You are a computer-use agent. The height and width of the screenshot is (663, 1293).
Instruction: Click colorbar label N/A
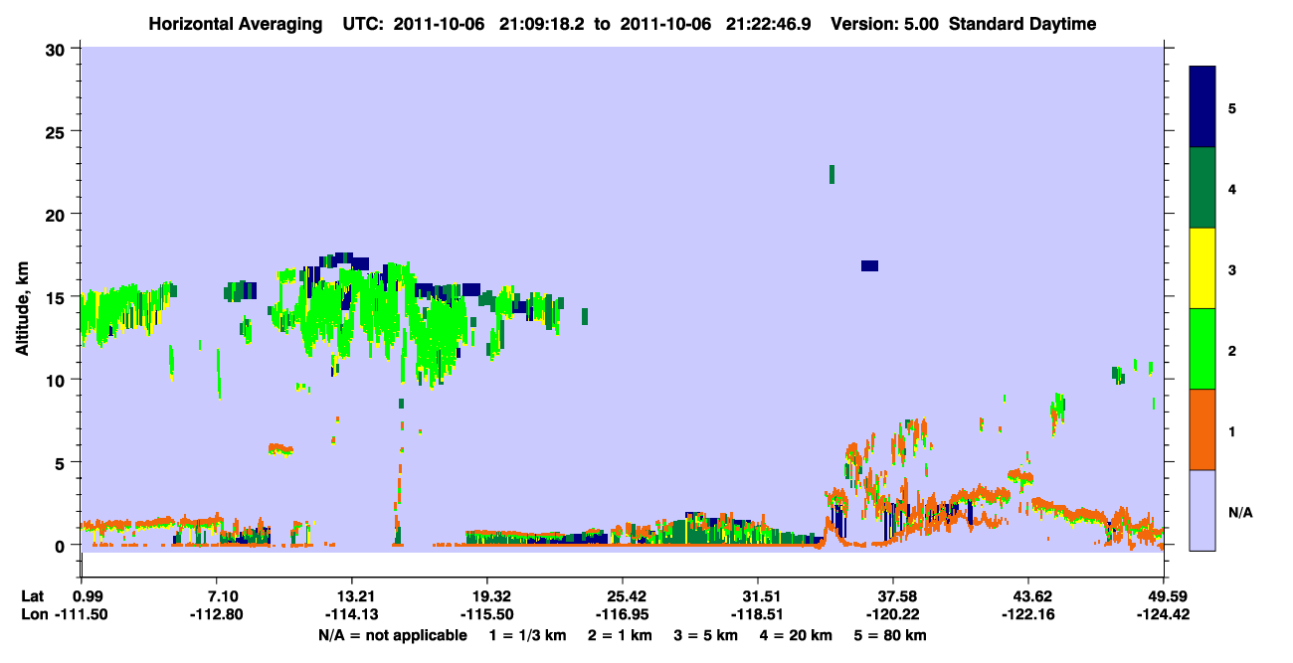[x=1239, y=512]
